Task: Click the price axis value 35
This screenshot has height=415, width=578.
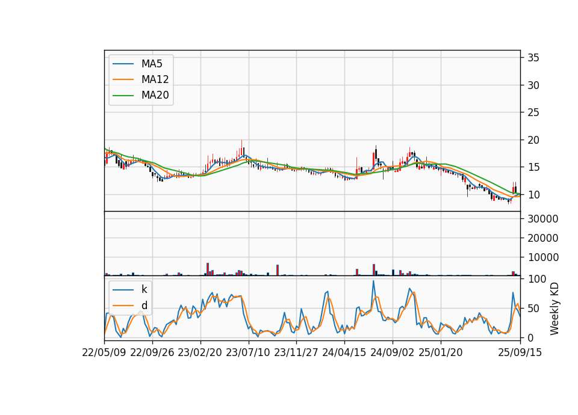Action: 533,58
